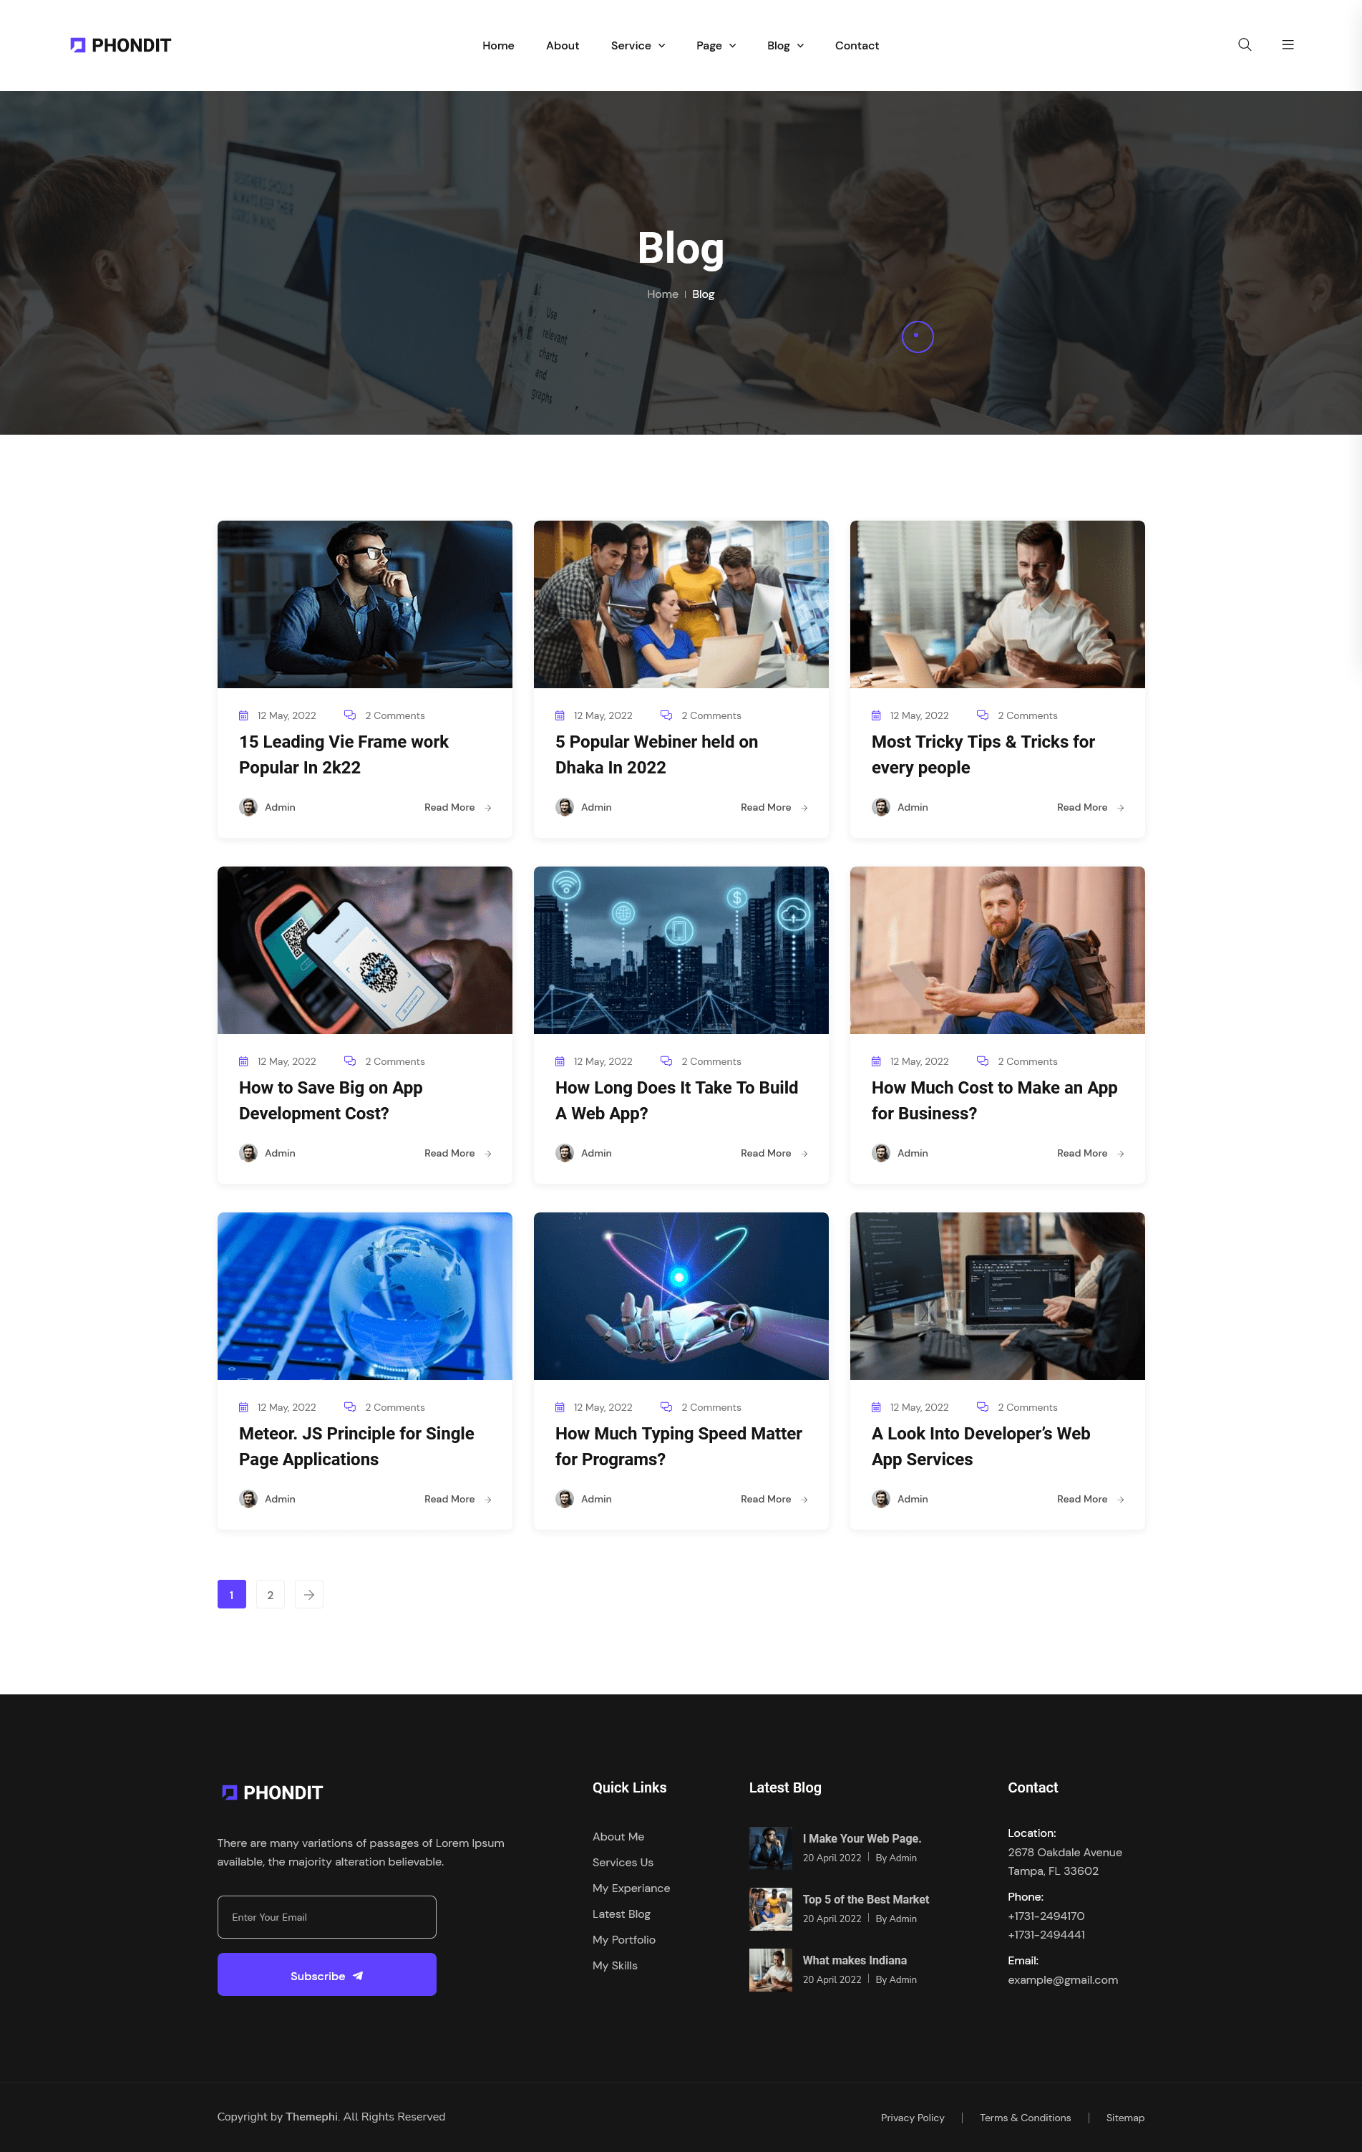
Task: Click Admin avatar on How to Save Big card
Action: [248, 1153]
